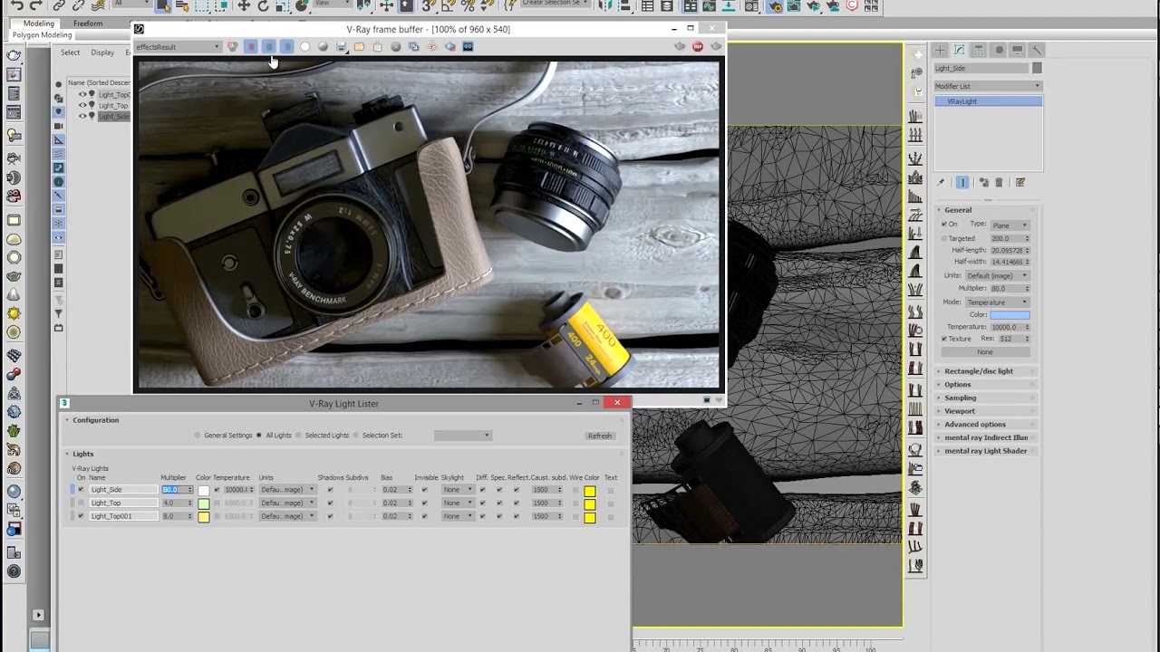1160x652 pixels.
Task: Switch to alpha channel white circle icon
Action: (x=305, y=46)
